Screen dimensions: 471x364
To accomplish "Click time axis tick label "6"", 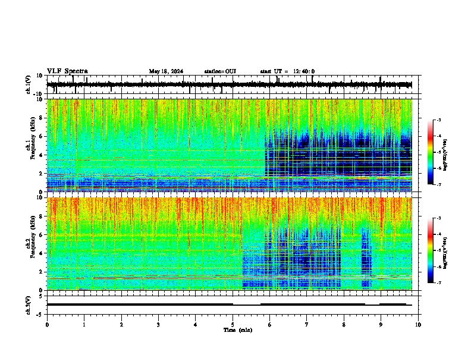I will point(270,325).
